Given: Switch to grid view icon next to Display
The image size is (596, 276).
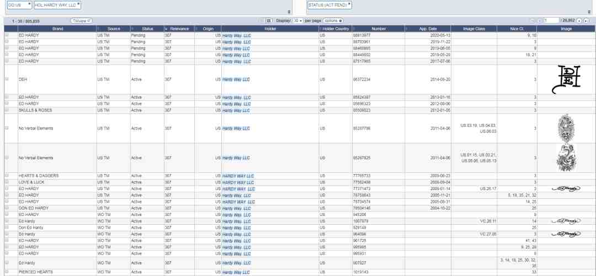Looking at the screenshot, I should [268, 21].
